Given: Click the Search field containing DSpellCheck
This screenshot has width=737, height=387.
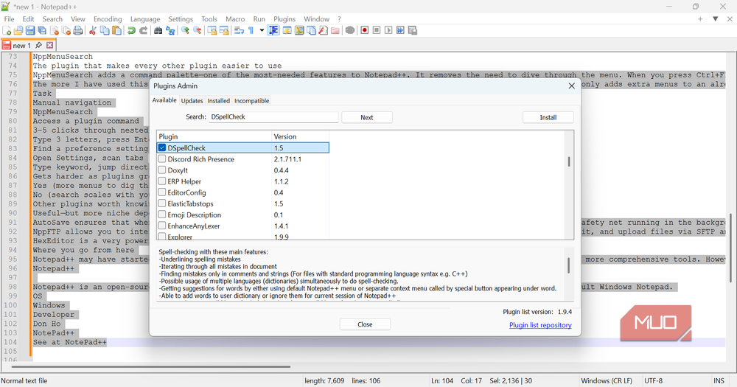Looking at the screenshot, I should coord(273,117).
